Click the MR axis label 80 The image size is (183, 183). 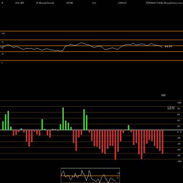click(179, 109)
